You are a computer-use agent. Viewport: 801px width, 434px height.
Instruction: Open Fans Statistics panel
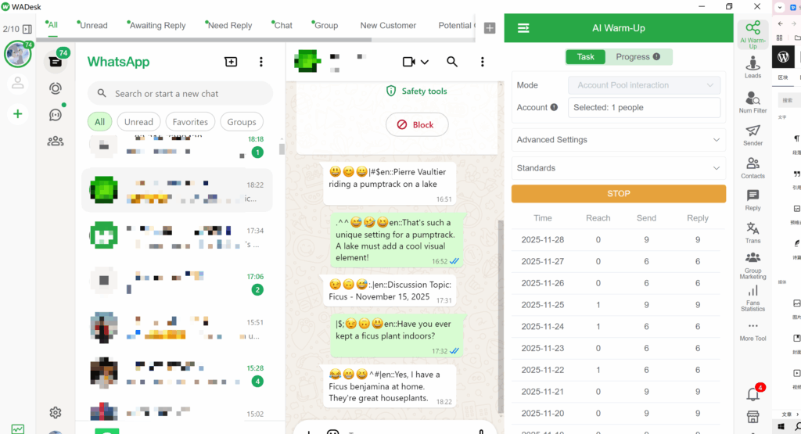pyautogui.click(x=753, y=298)
